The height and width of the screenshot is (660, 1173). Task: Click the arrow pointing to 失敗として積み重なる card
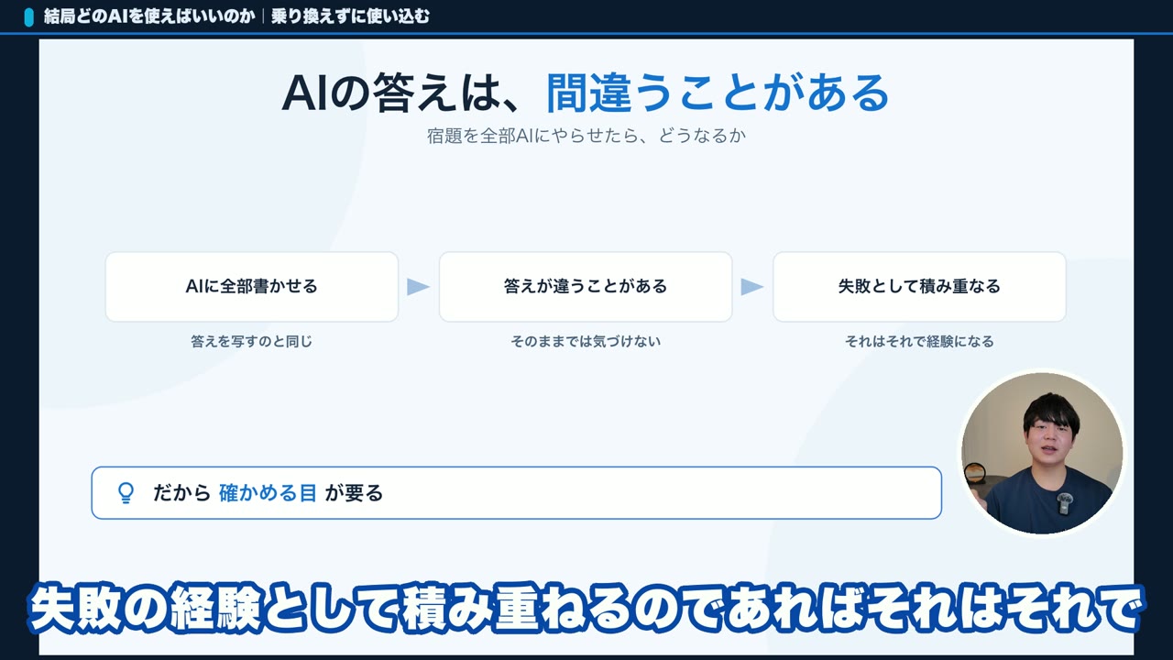coord(752,287)
